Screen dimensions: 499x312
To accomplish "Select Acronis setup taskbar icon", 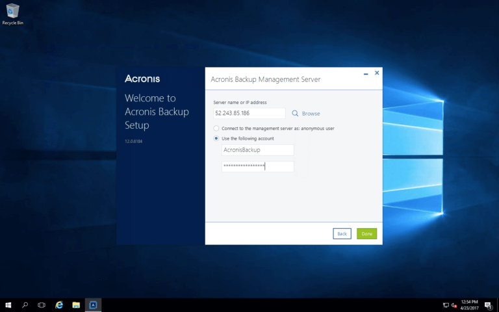I will point(93,305).
